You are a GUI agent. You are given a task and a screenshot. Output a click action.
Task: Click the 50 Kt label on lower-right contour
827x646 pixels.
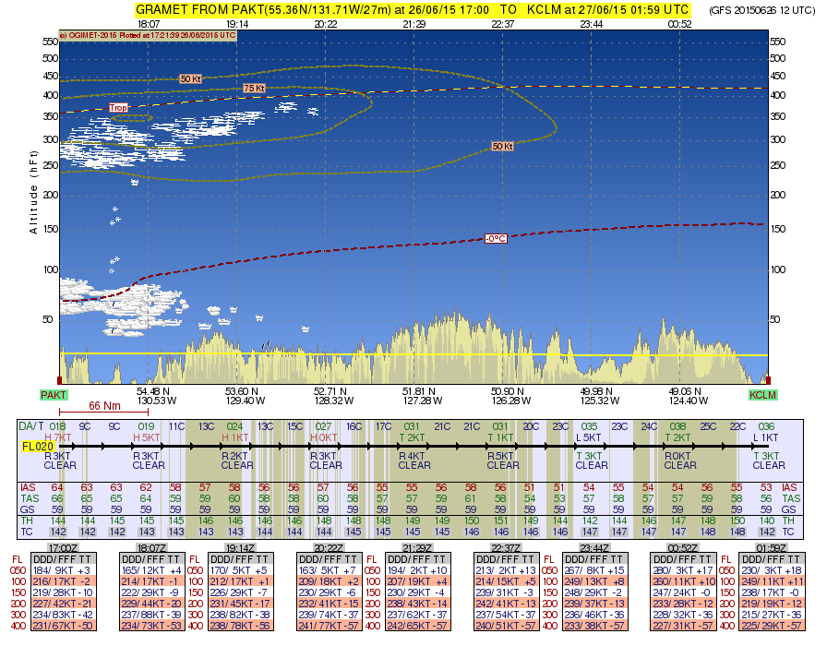[x=502, y=146]
